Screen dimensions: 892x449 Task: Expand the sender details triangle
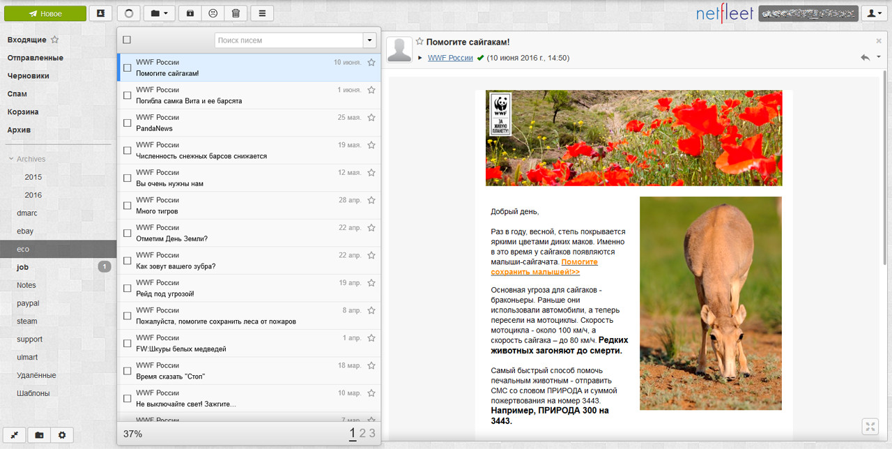coord(420,58)
